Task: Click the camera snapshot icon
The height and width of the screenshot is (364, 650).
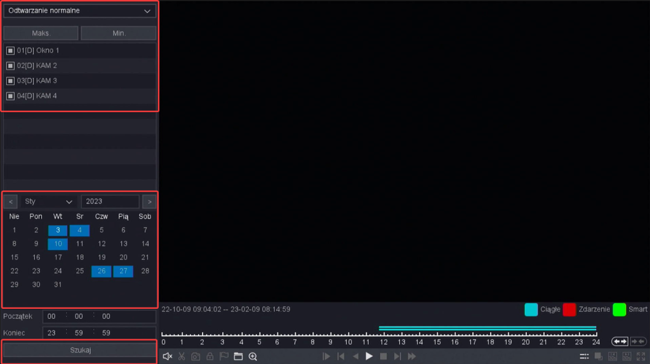Action: pos(196,356)
